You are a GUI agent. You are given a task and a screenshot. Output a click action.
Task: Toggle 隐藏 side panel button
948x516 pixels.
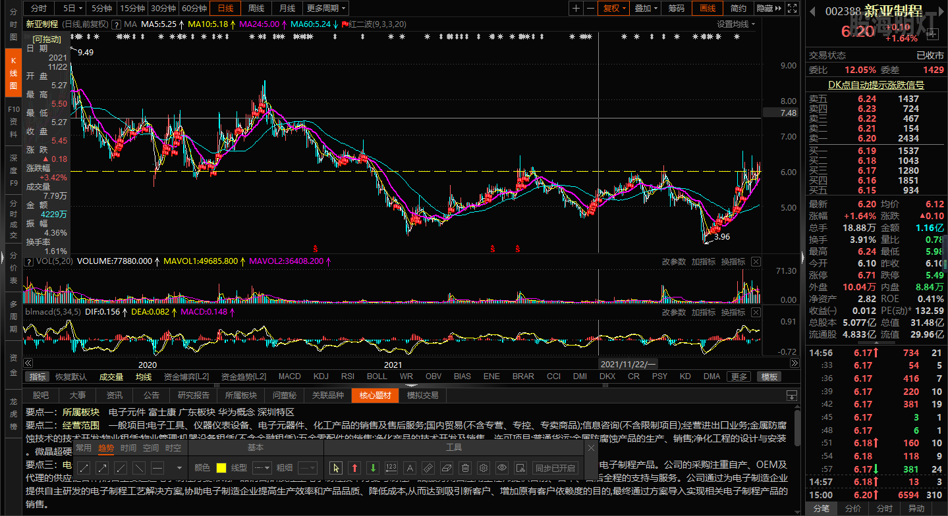click(x=769, y=8)
